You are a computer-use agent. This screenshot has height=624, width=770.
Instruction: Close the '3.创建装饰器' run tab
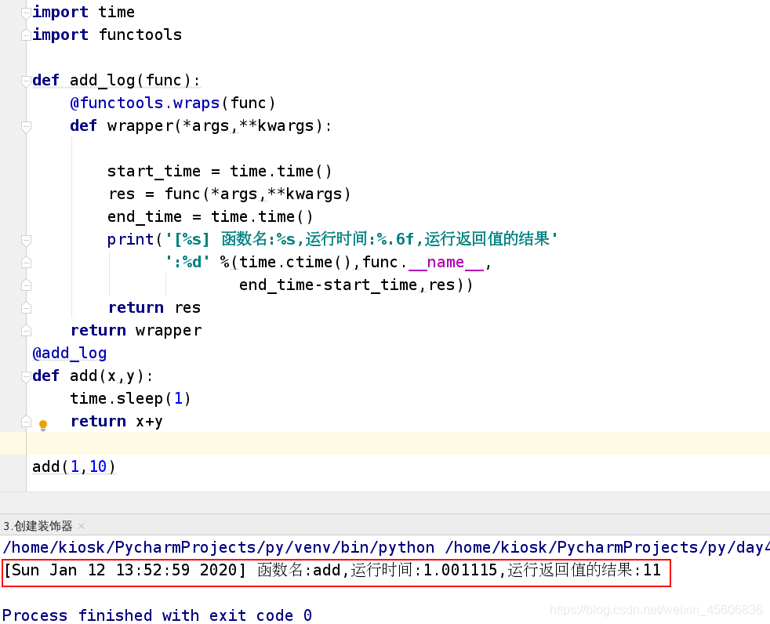pyautogui.click(x=82, y=526)
